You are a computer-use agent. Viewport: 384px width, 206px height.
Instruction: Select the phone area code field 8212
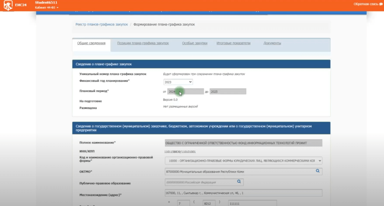(208, 203)
